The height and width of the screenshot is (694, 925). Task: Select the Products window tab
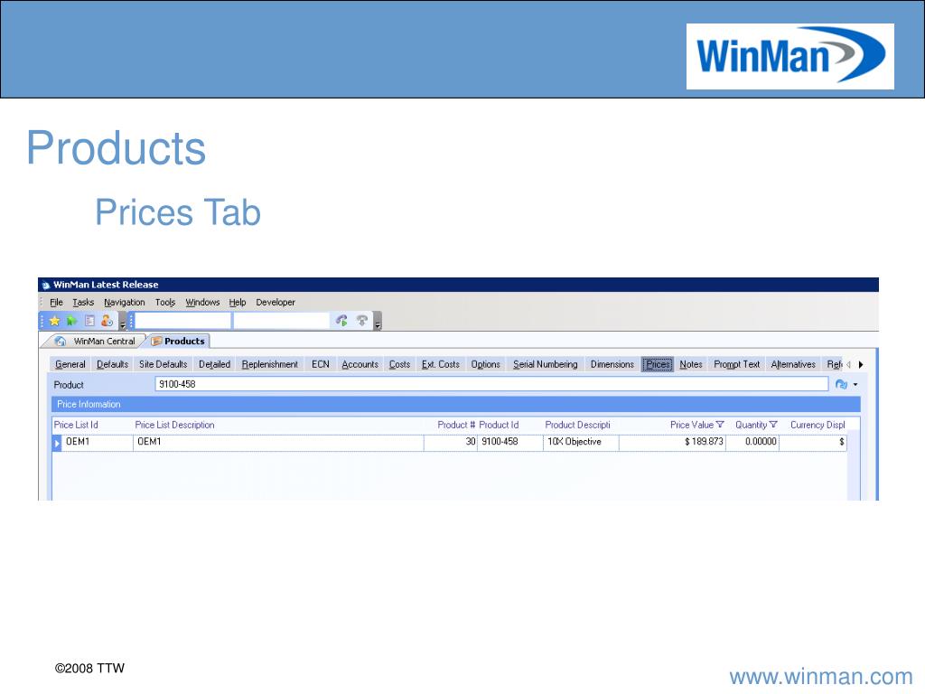pyautogui.click(x=178, y=341)
